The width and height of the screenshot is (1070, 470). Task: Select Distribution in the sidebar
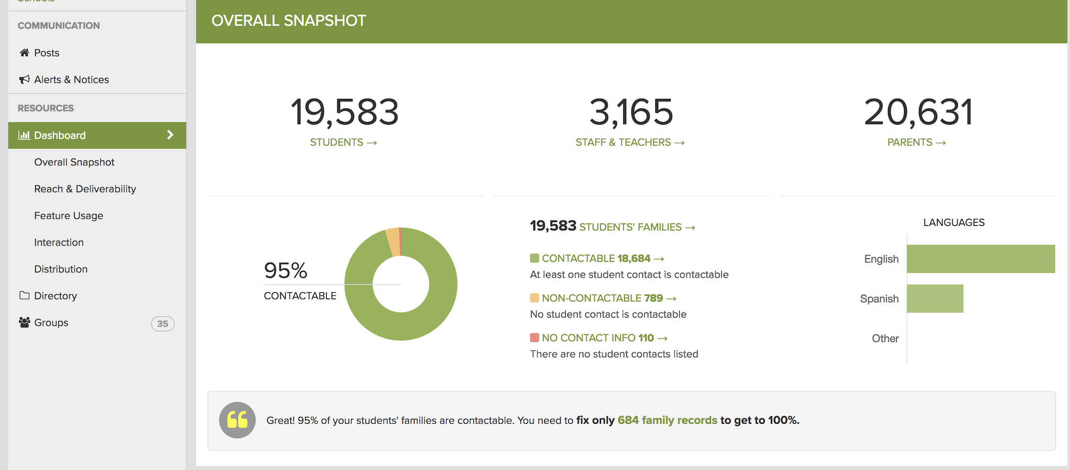click(61, 269)
